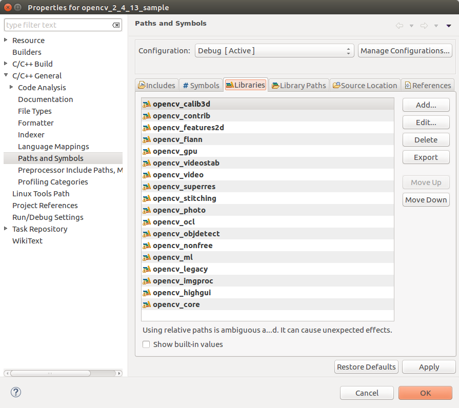Click the library icon beside opencv_nonfree
This screenshot has width=459, height=408.
pyautogui.click(x=147, y=246)
